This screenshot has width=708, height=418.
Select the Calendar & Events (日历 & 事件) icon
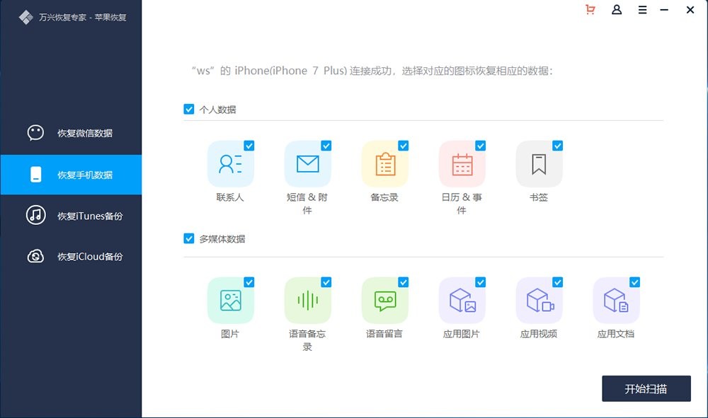(462, 164)
